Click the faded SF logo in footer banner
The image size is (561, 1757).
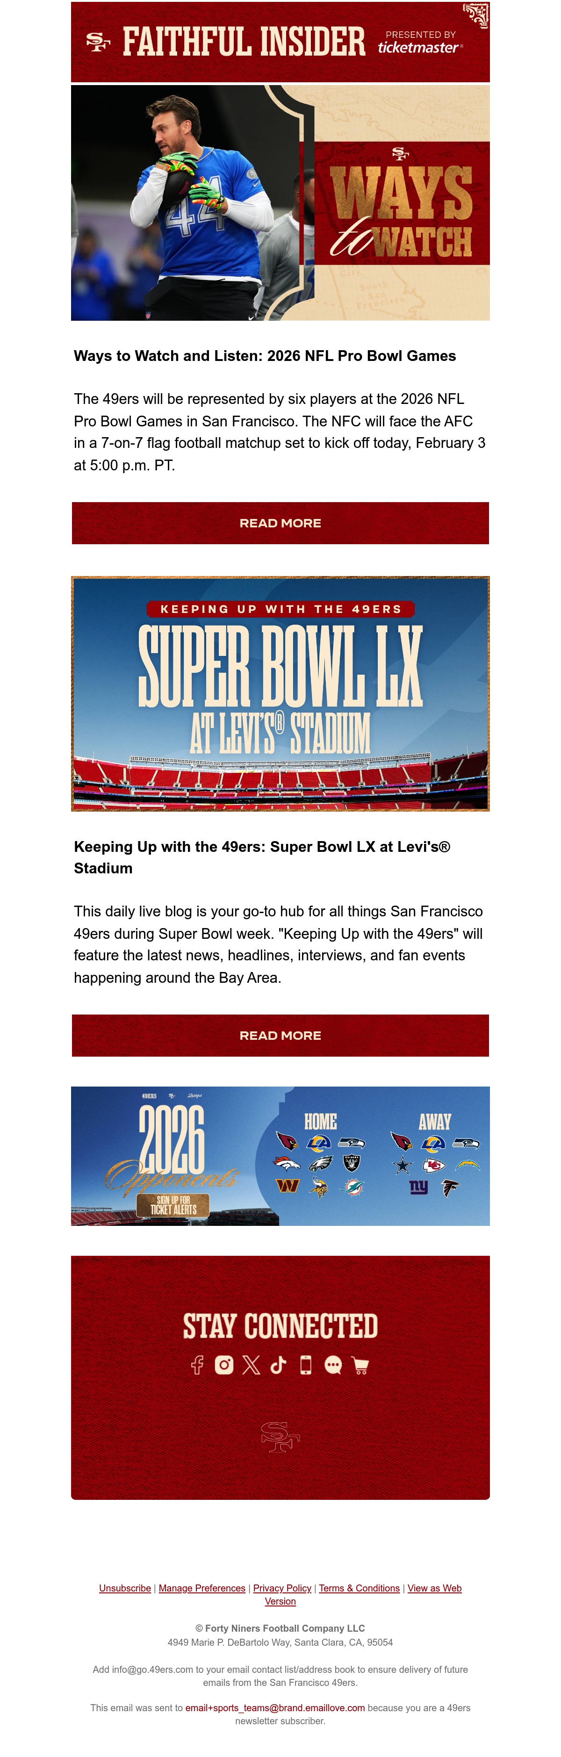[x=280, y=1437]
